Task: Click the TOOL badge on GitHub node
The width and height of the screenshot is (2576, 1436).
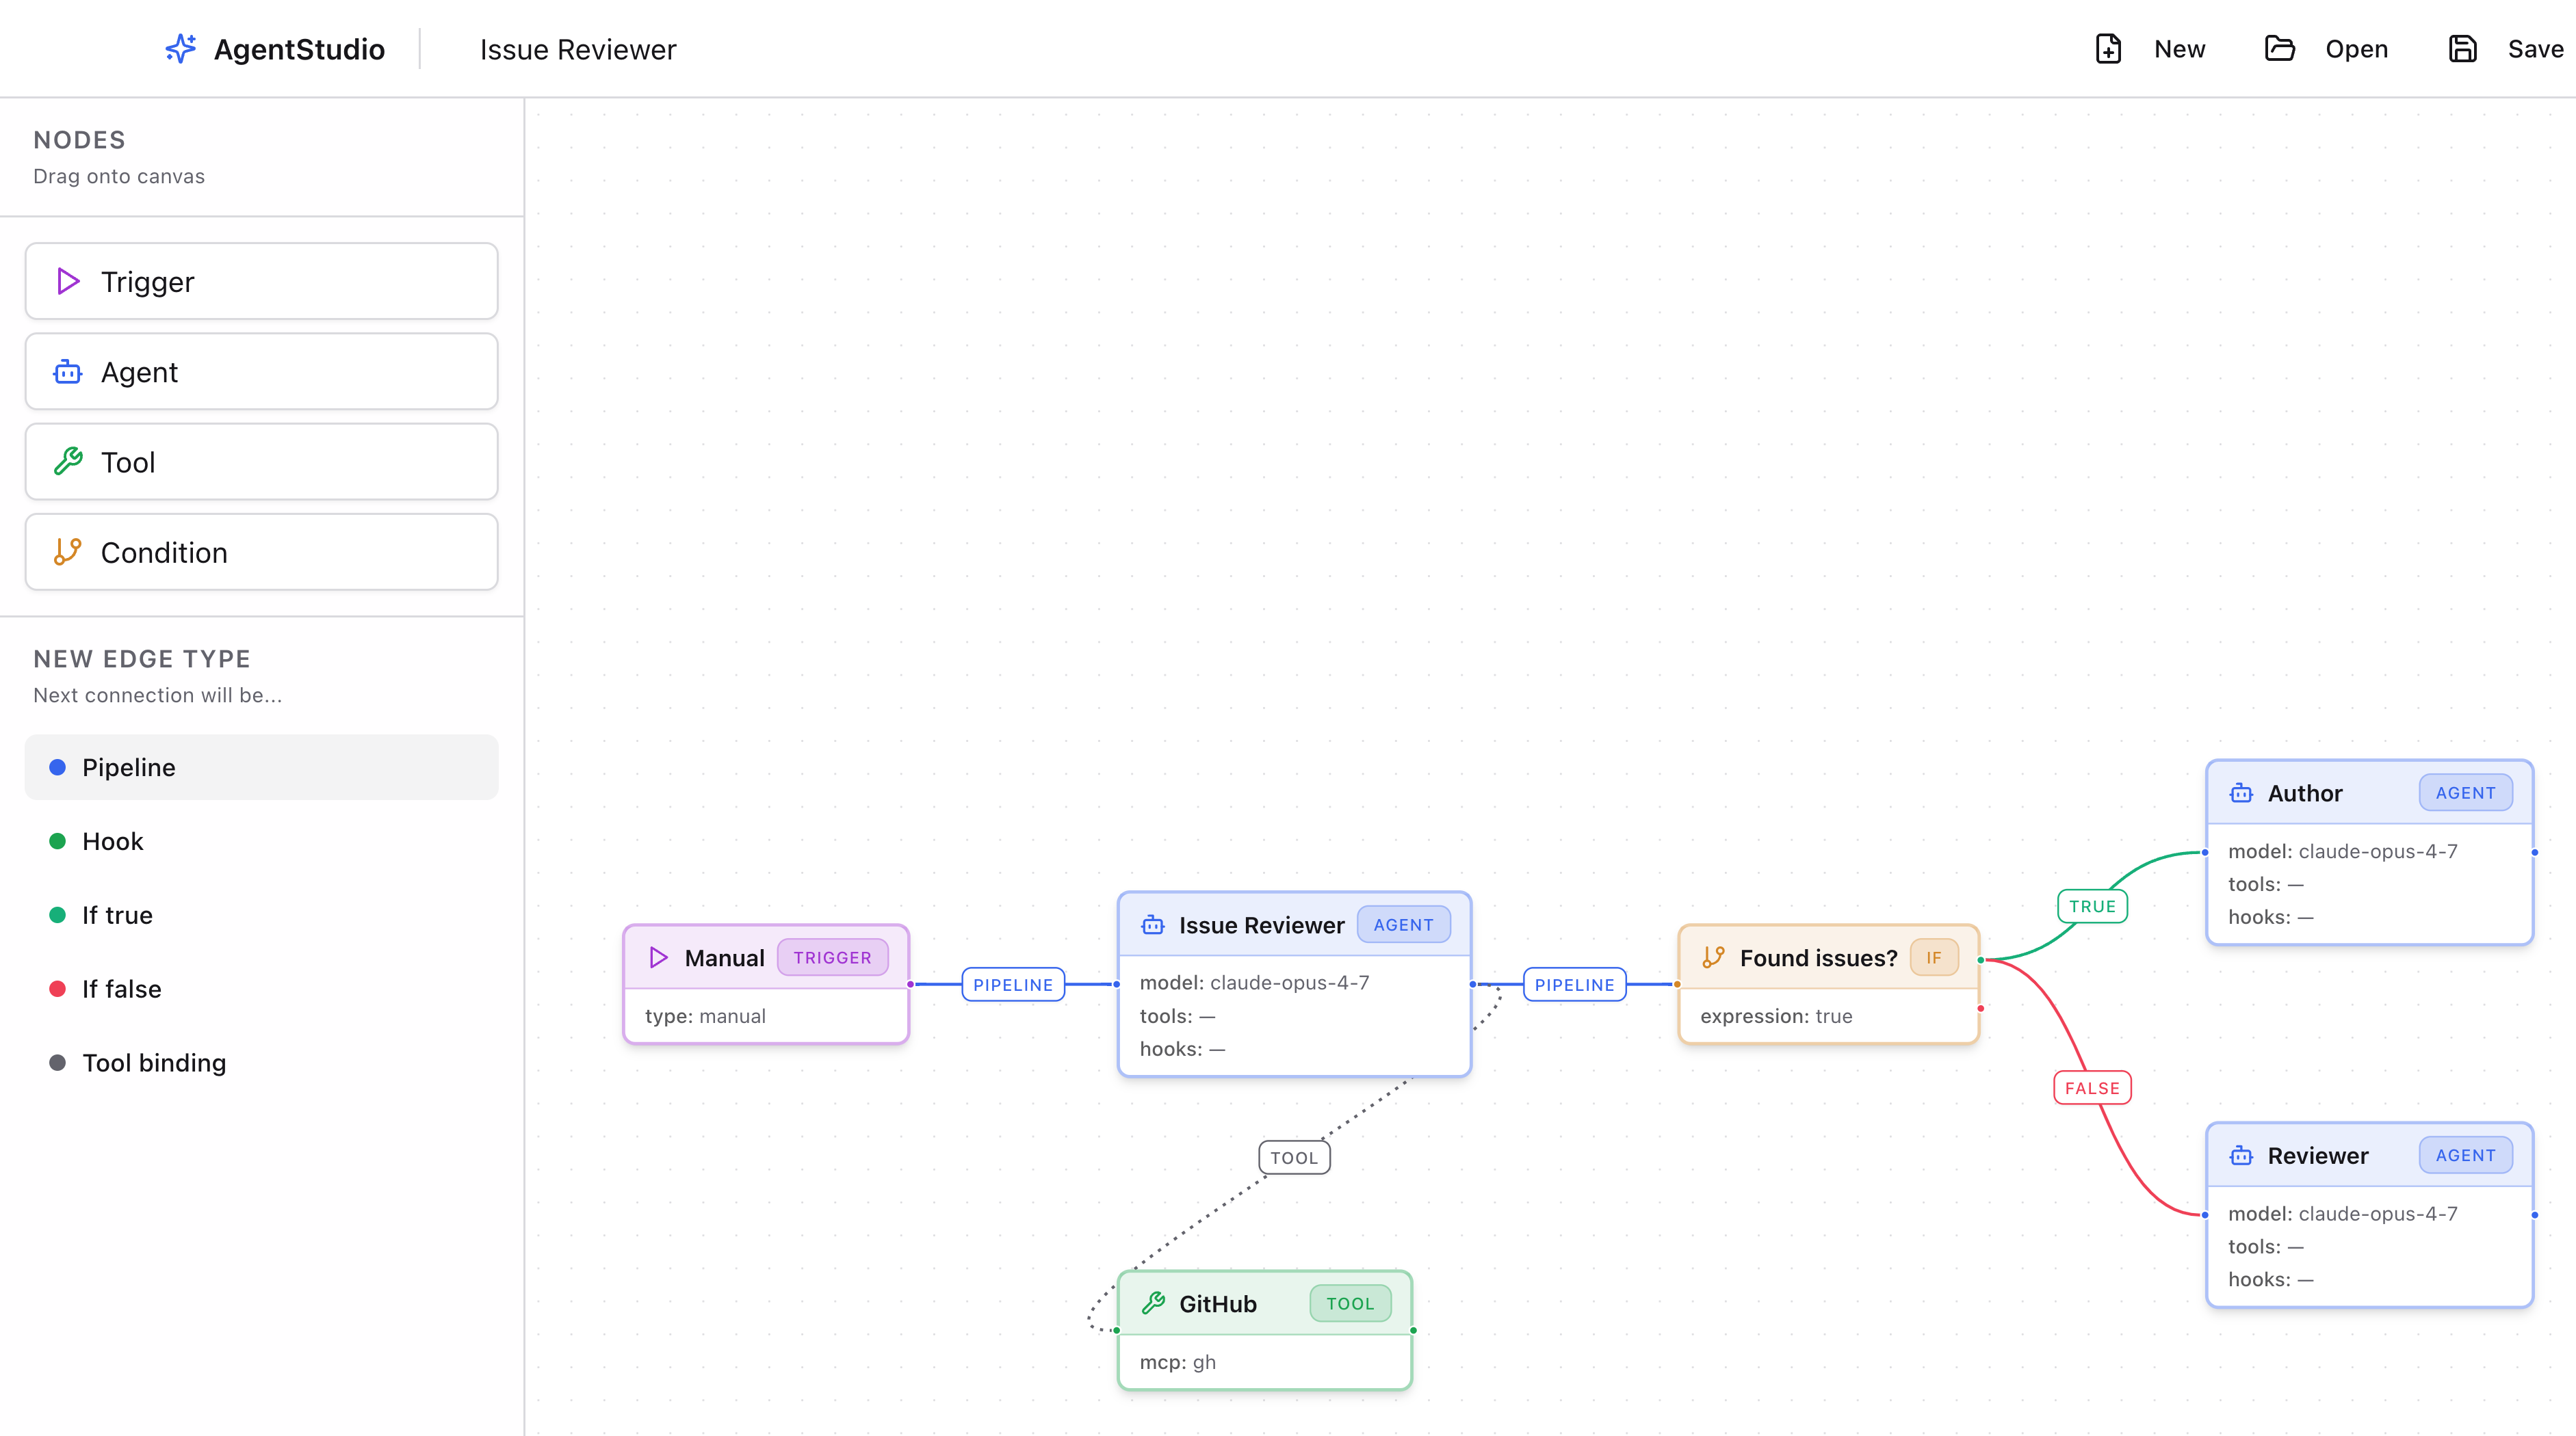Action: pos(1350,1303)
